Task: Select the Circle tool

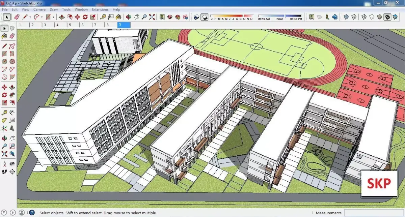Action: pyautogui.click(x=4, y=62)
